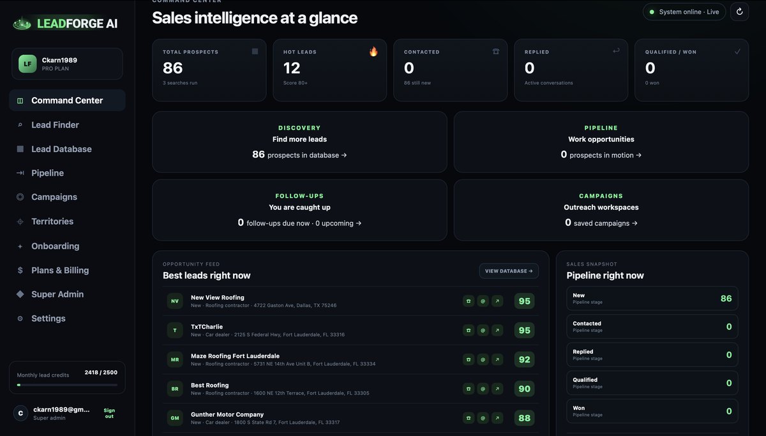The image size is (766, 436).
Task: Open Campaigns card with saved campaigns
Action: pyautogui.click(x=601, y=210)
